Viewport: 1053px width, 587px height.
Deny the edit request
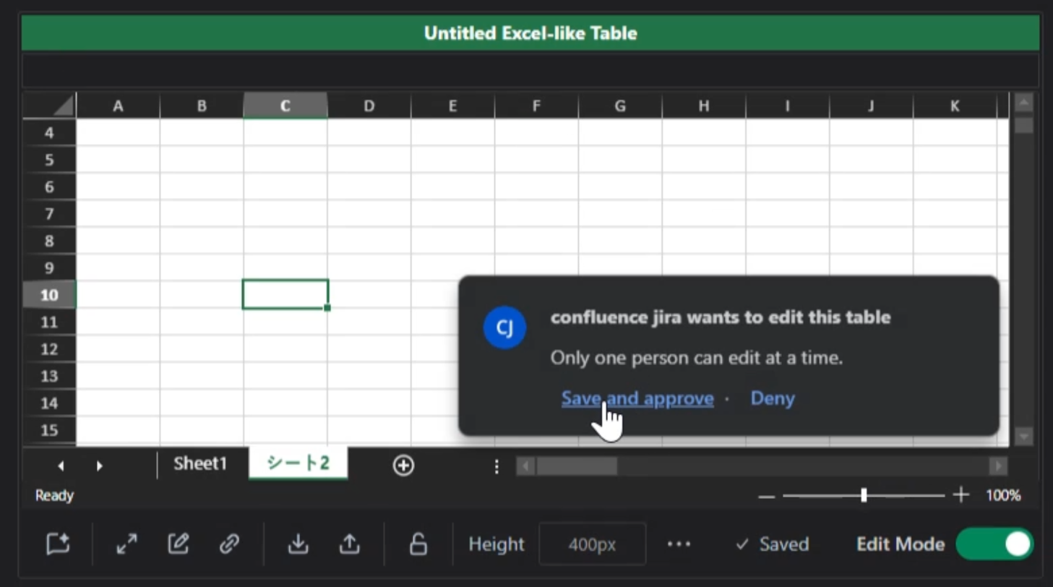coord(773,398)
